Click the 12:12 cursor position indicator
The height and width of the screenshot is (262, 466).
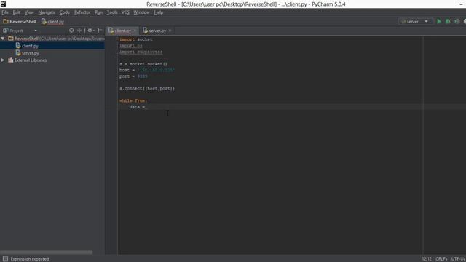pos(427,259)
